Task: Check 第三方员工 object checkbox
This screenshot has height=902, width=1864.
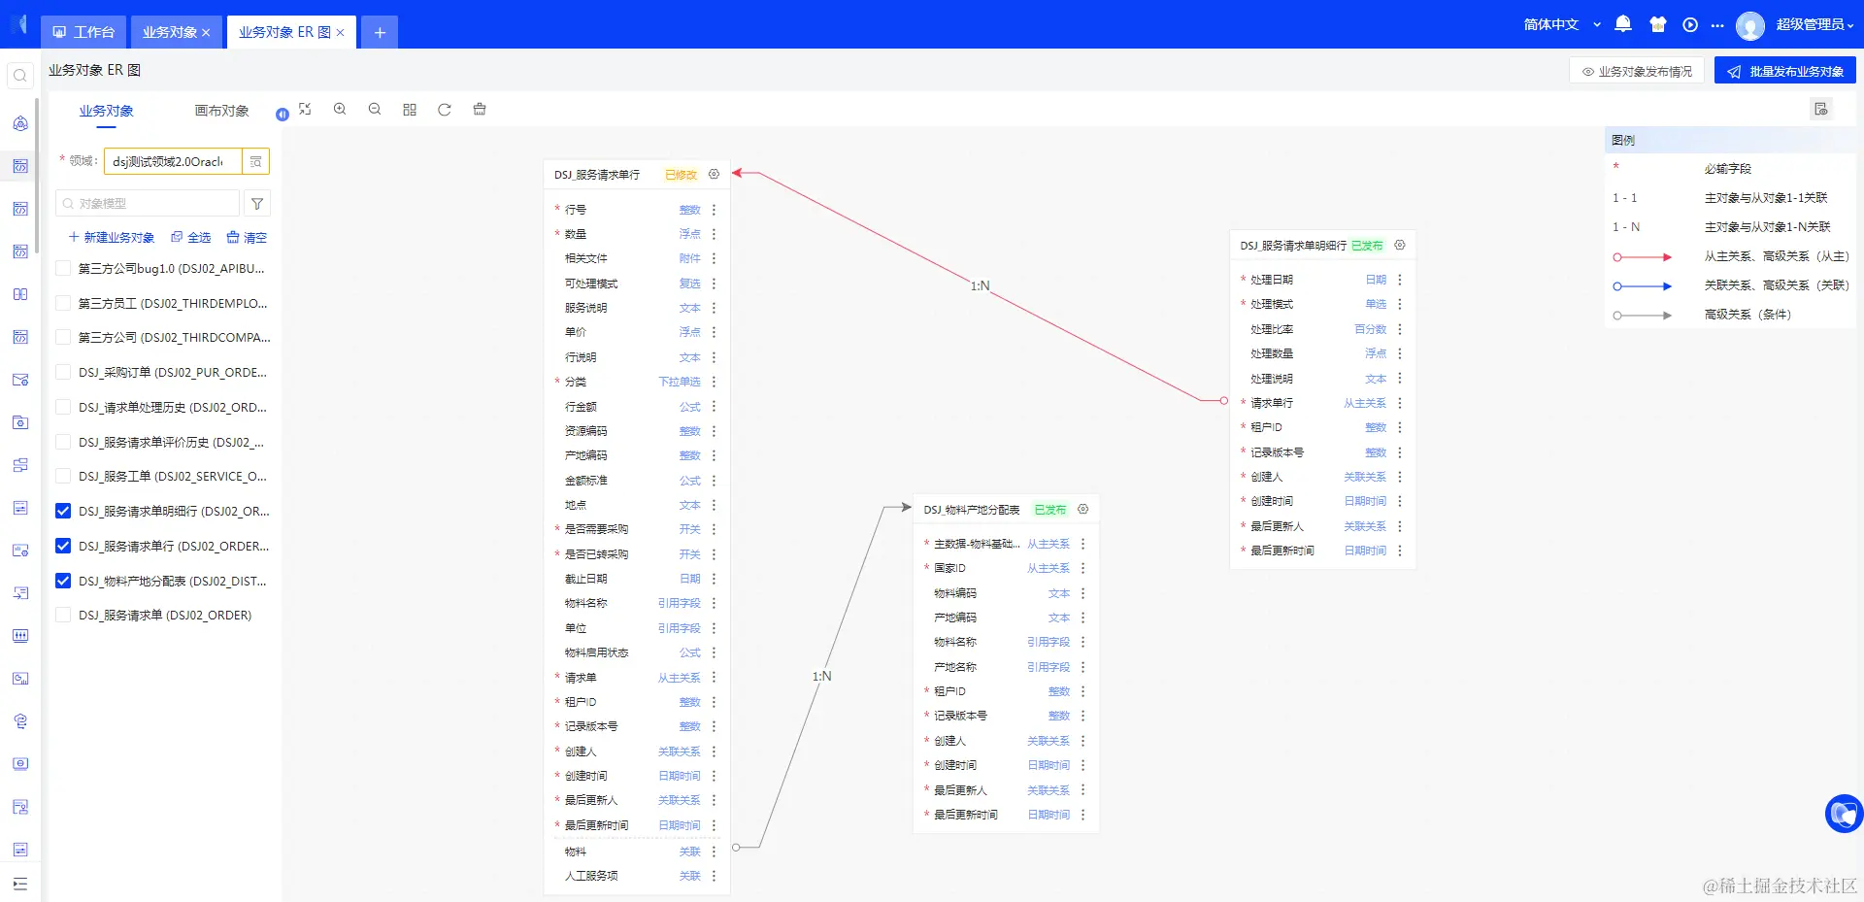Action: (x=63, y=303)
